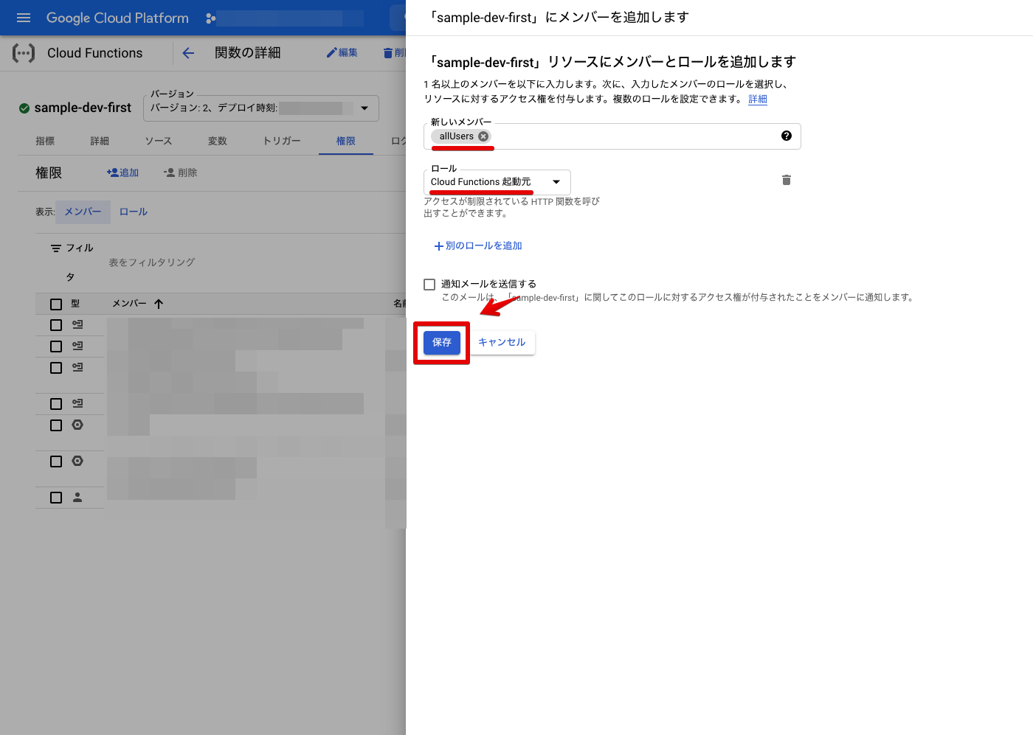The width and height of the screenshot is (1033, 735).
Task: Click the メンバー column header
Action: (129, 304)
